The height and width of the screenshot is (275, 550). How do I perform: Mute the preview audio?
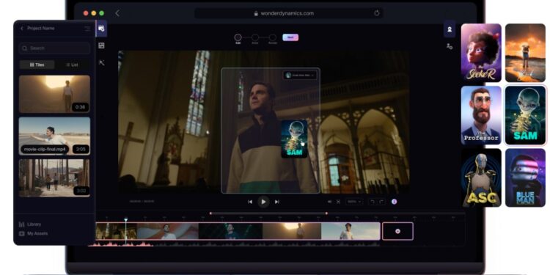pyautogui.click(x=330, y=202)
